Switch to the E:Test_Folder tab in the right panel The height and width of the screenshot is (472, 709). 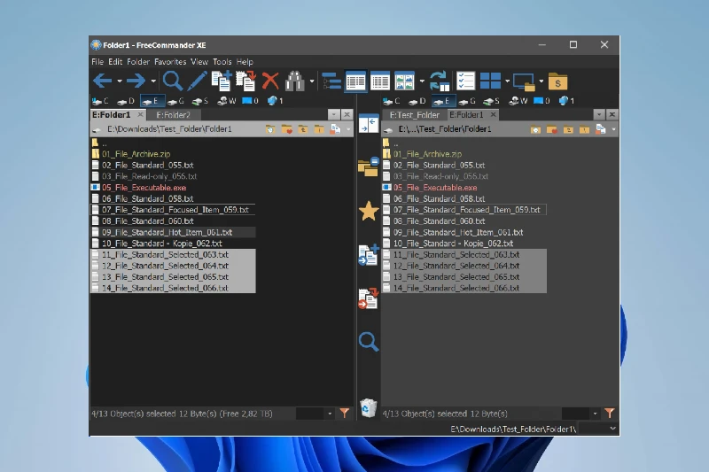pyautogui.click(x=415, y=115)
